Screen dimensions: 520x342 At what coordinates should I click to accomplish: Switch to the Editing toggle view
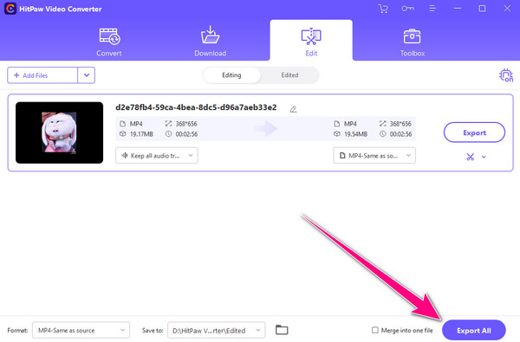pos(231,75)
